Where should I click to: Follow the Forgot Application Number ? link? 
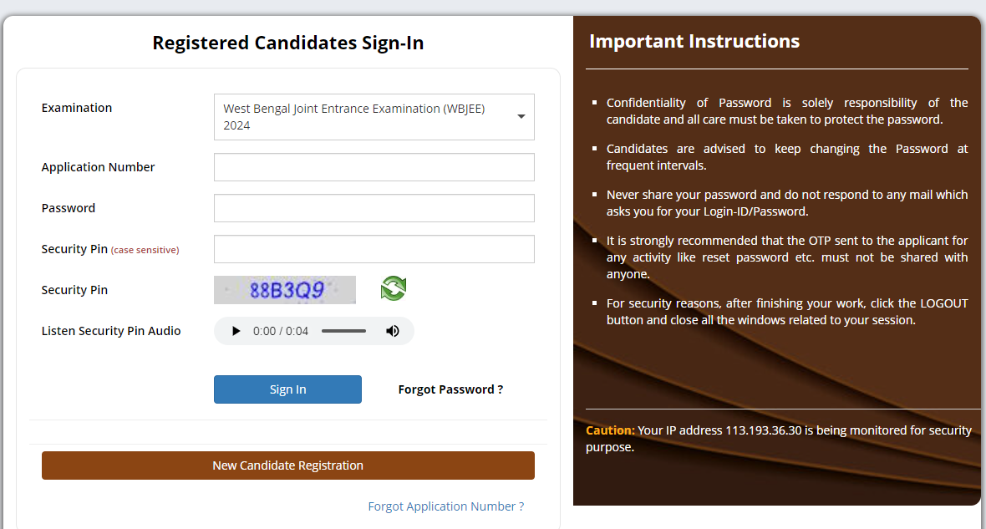coord(446,506)
